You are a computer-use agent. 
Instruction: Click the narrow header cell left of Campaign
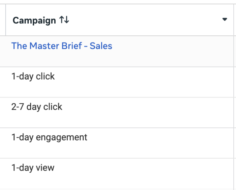coord(3,20)
